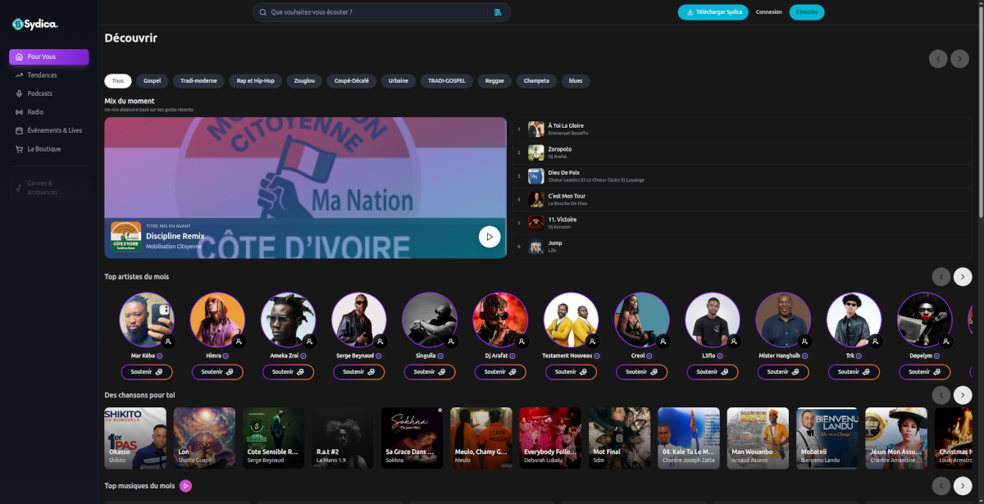Follow artist Mar Kéba via badge icon

(167, 340)
